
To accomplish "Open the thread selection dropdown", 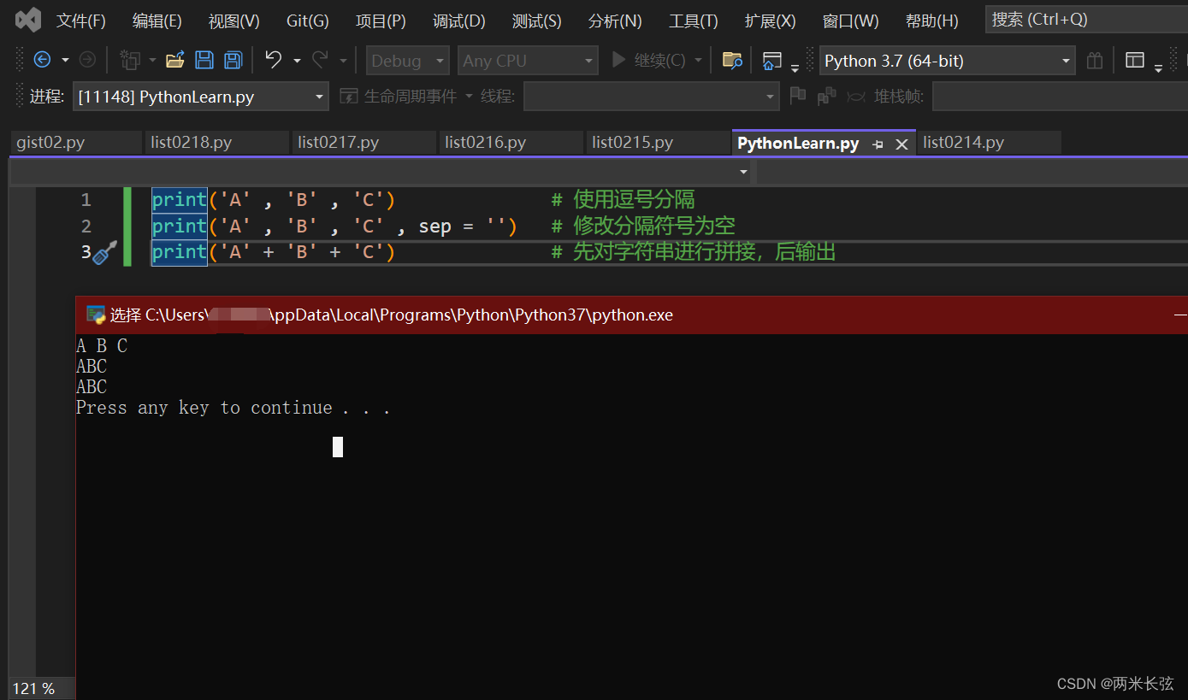I will click(651, 97).
